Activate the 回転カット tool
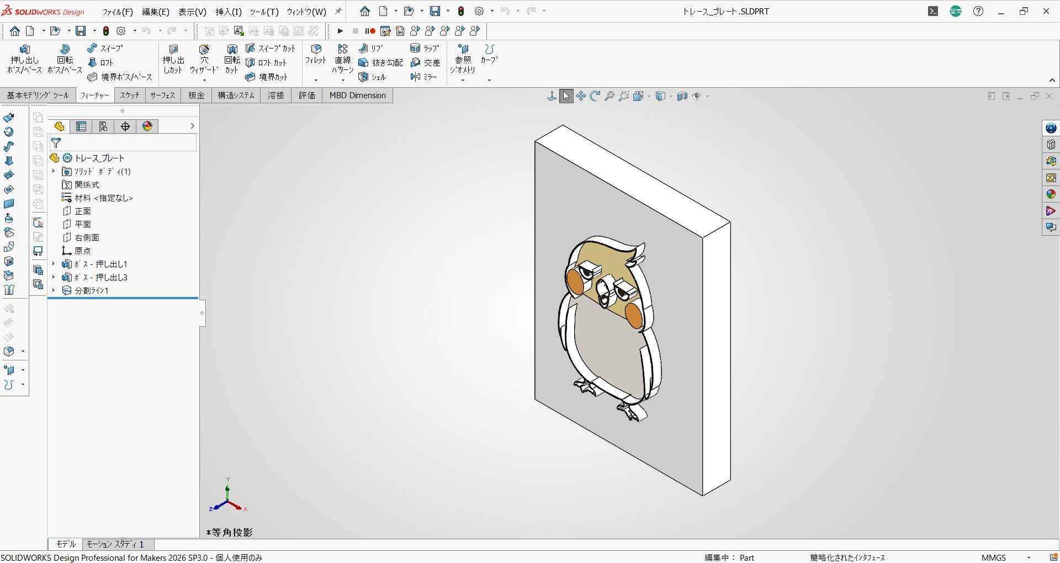 pyautogui.click(x=232, y=59)
